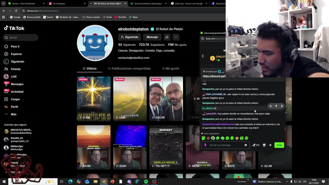Screen dimensions: 329x185
Task: Open Friends in TikTok sidebar
Action: (15, 69)
